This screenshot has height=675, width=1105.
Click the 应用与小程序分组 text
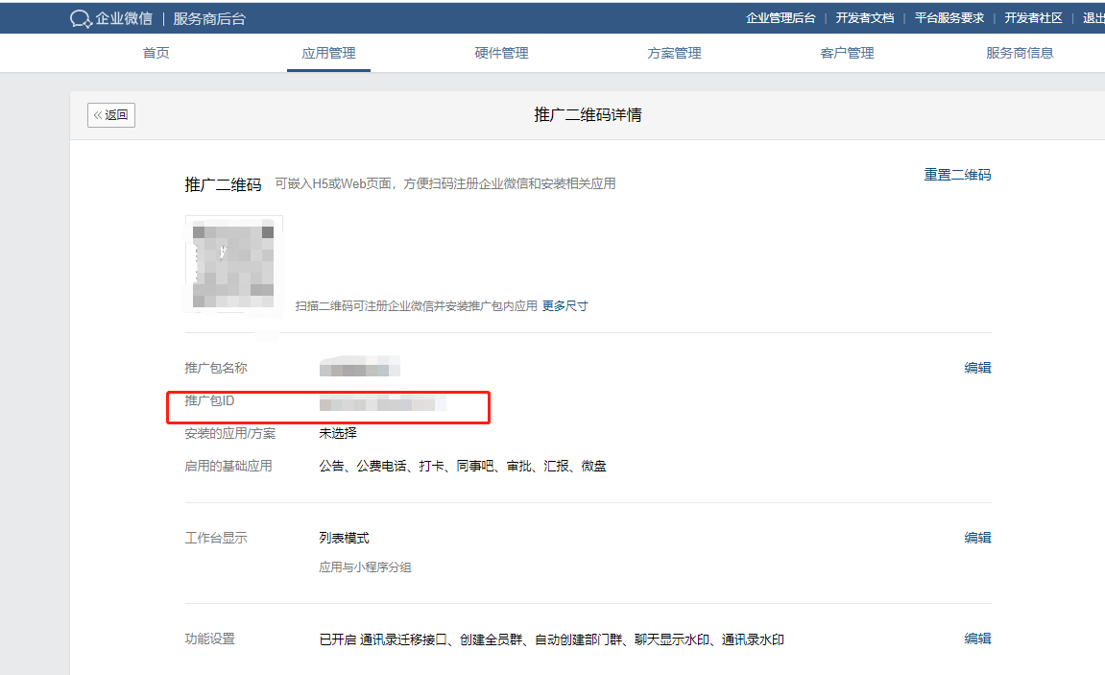[x=365, y=567]
